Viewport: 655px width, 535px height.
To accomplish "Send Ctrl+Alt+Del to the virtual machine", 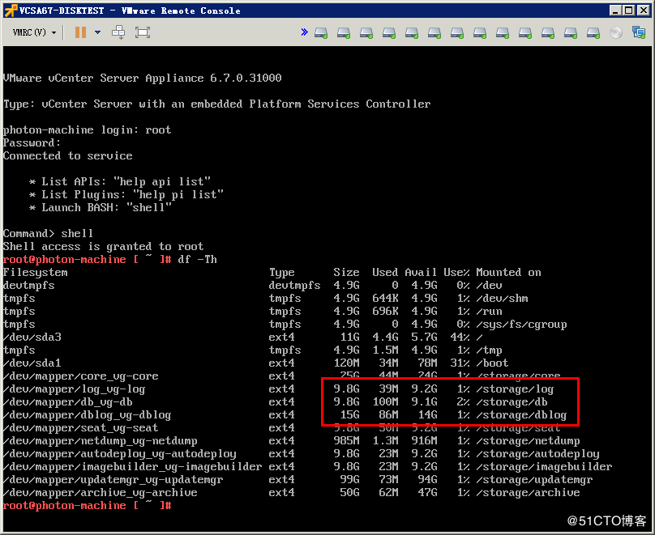I will coord(118,32).
